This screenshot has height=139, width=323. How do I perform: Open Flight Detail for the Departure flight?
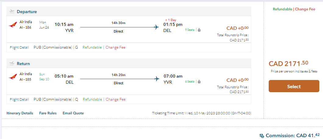click(x=19, y=47)
